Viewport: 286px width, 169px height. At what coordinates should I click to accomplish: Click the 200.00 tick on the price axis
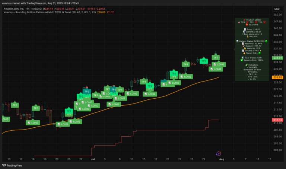277,150
